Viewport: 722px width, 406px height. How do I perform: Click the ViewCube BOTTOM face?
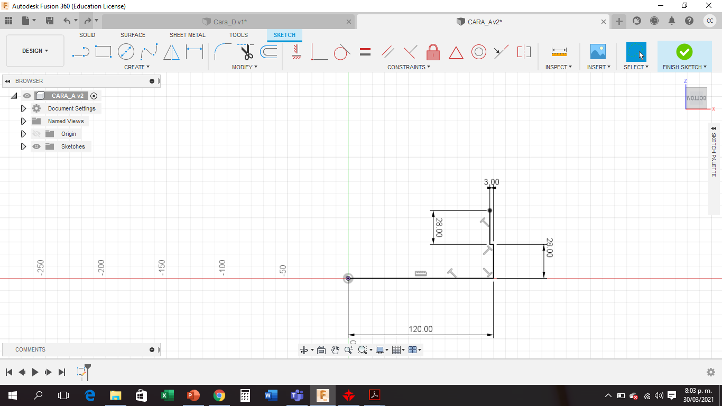click(x=696, y=98)
